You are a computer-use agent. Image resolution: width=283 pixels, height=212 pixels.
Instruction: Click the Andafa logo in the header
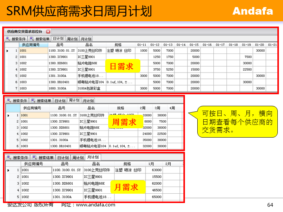click(253, 11)
